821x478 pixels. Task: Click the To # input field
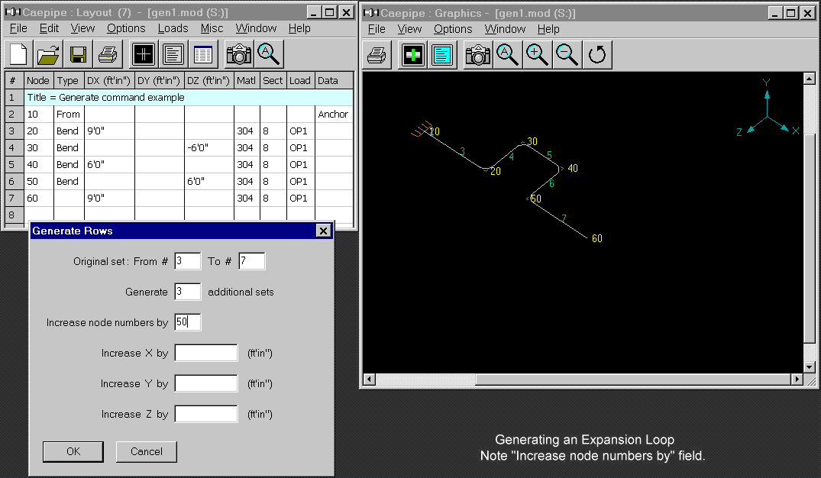coord(252,260)
